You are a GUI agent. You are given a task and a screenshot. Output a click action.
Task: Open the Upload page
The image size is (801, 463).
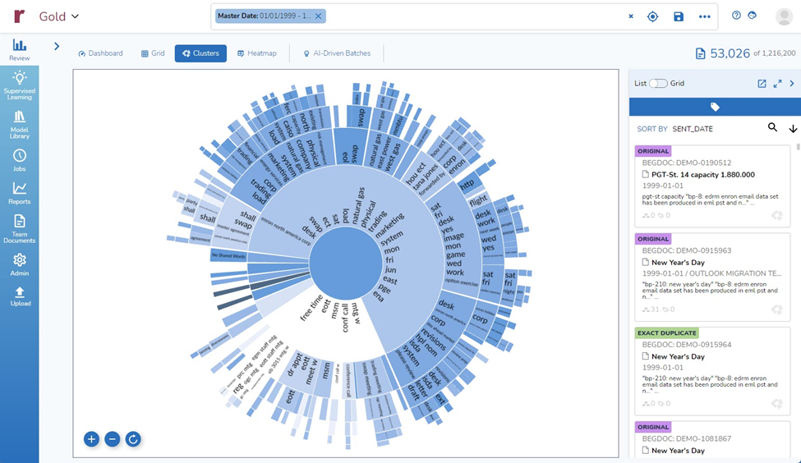20,296
